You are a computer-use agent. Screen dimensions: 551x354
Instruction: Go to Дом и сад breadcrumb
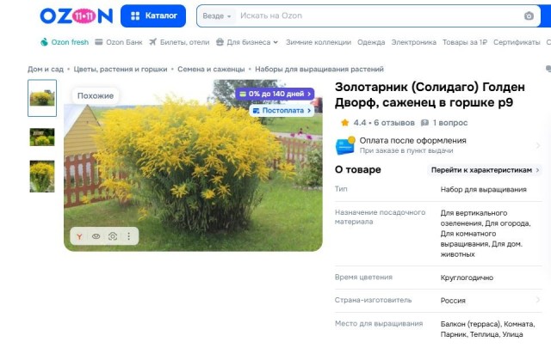coord(46,69)
